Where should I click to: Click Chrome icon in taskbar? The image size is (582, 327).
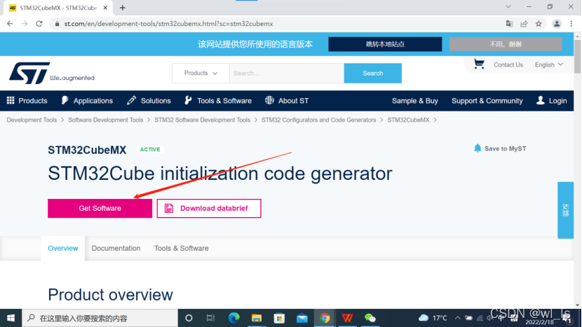[x=325, y=318]
